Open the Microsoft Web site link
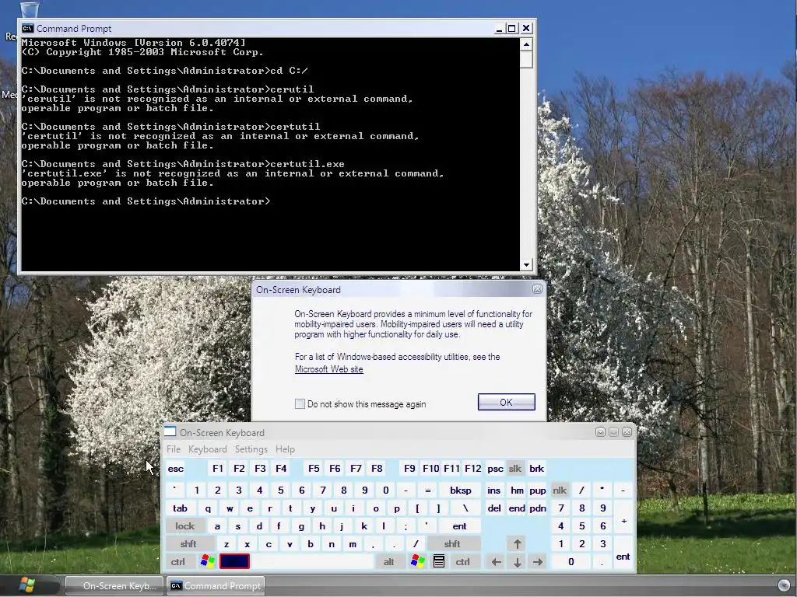This screenshot has width=797, height=597. (x=329, y=369)
